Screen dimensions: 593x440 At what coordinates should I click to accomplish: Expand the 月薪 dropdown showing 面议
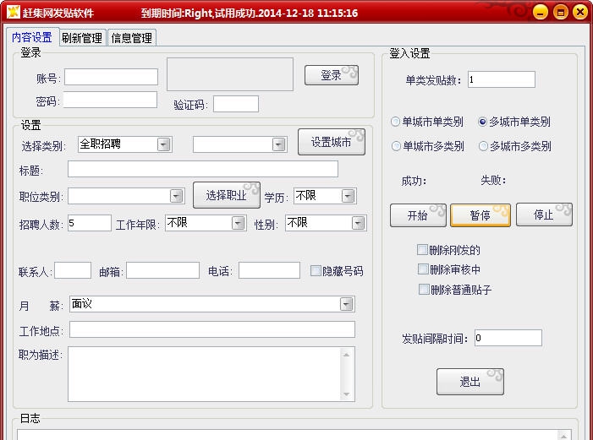pyautogui.click(x=211, y=304)
